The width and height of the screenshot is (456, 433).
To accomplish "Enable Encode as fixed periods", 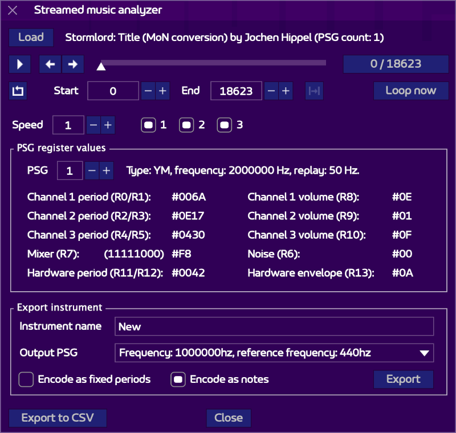I will point(26,379).
